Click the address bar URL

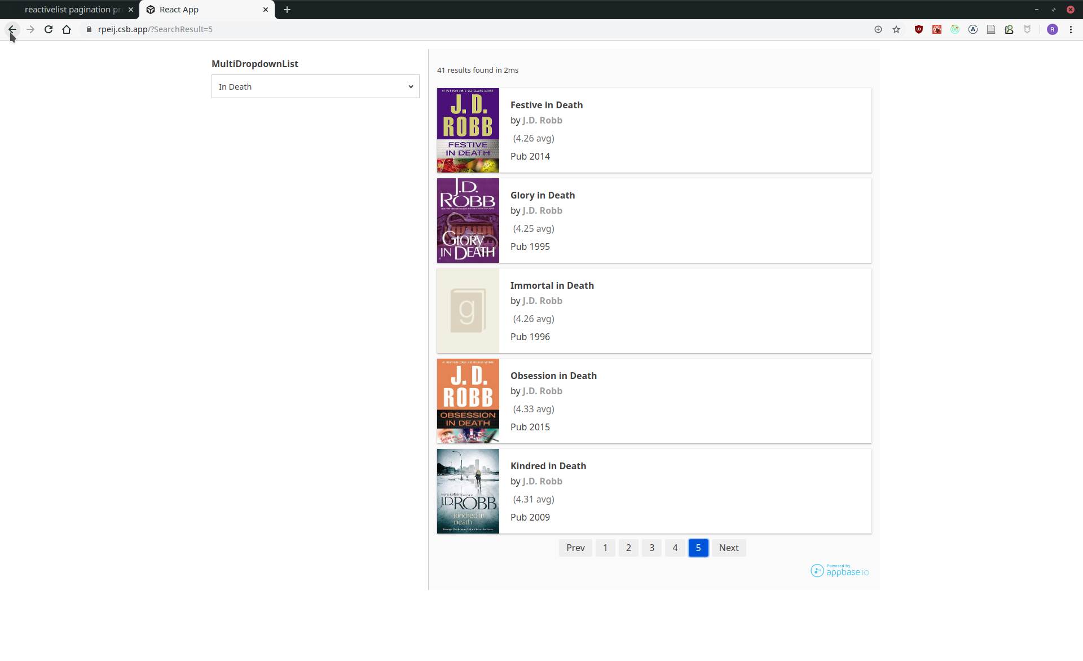(x=155, y=29)
